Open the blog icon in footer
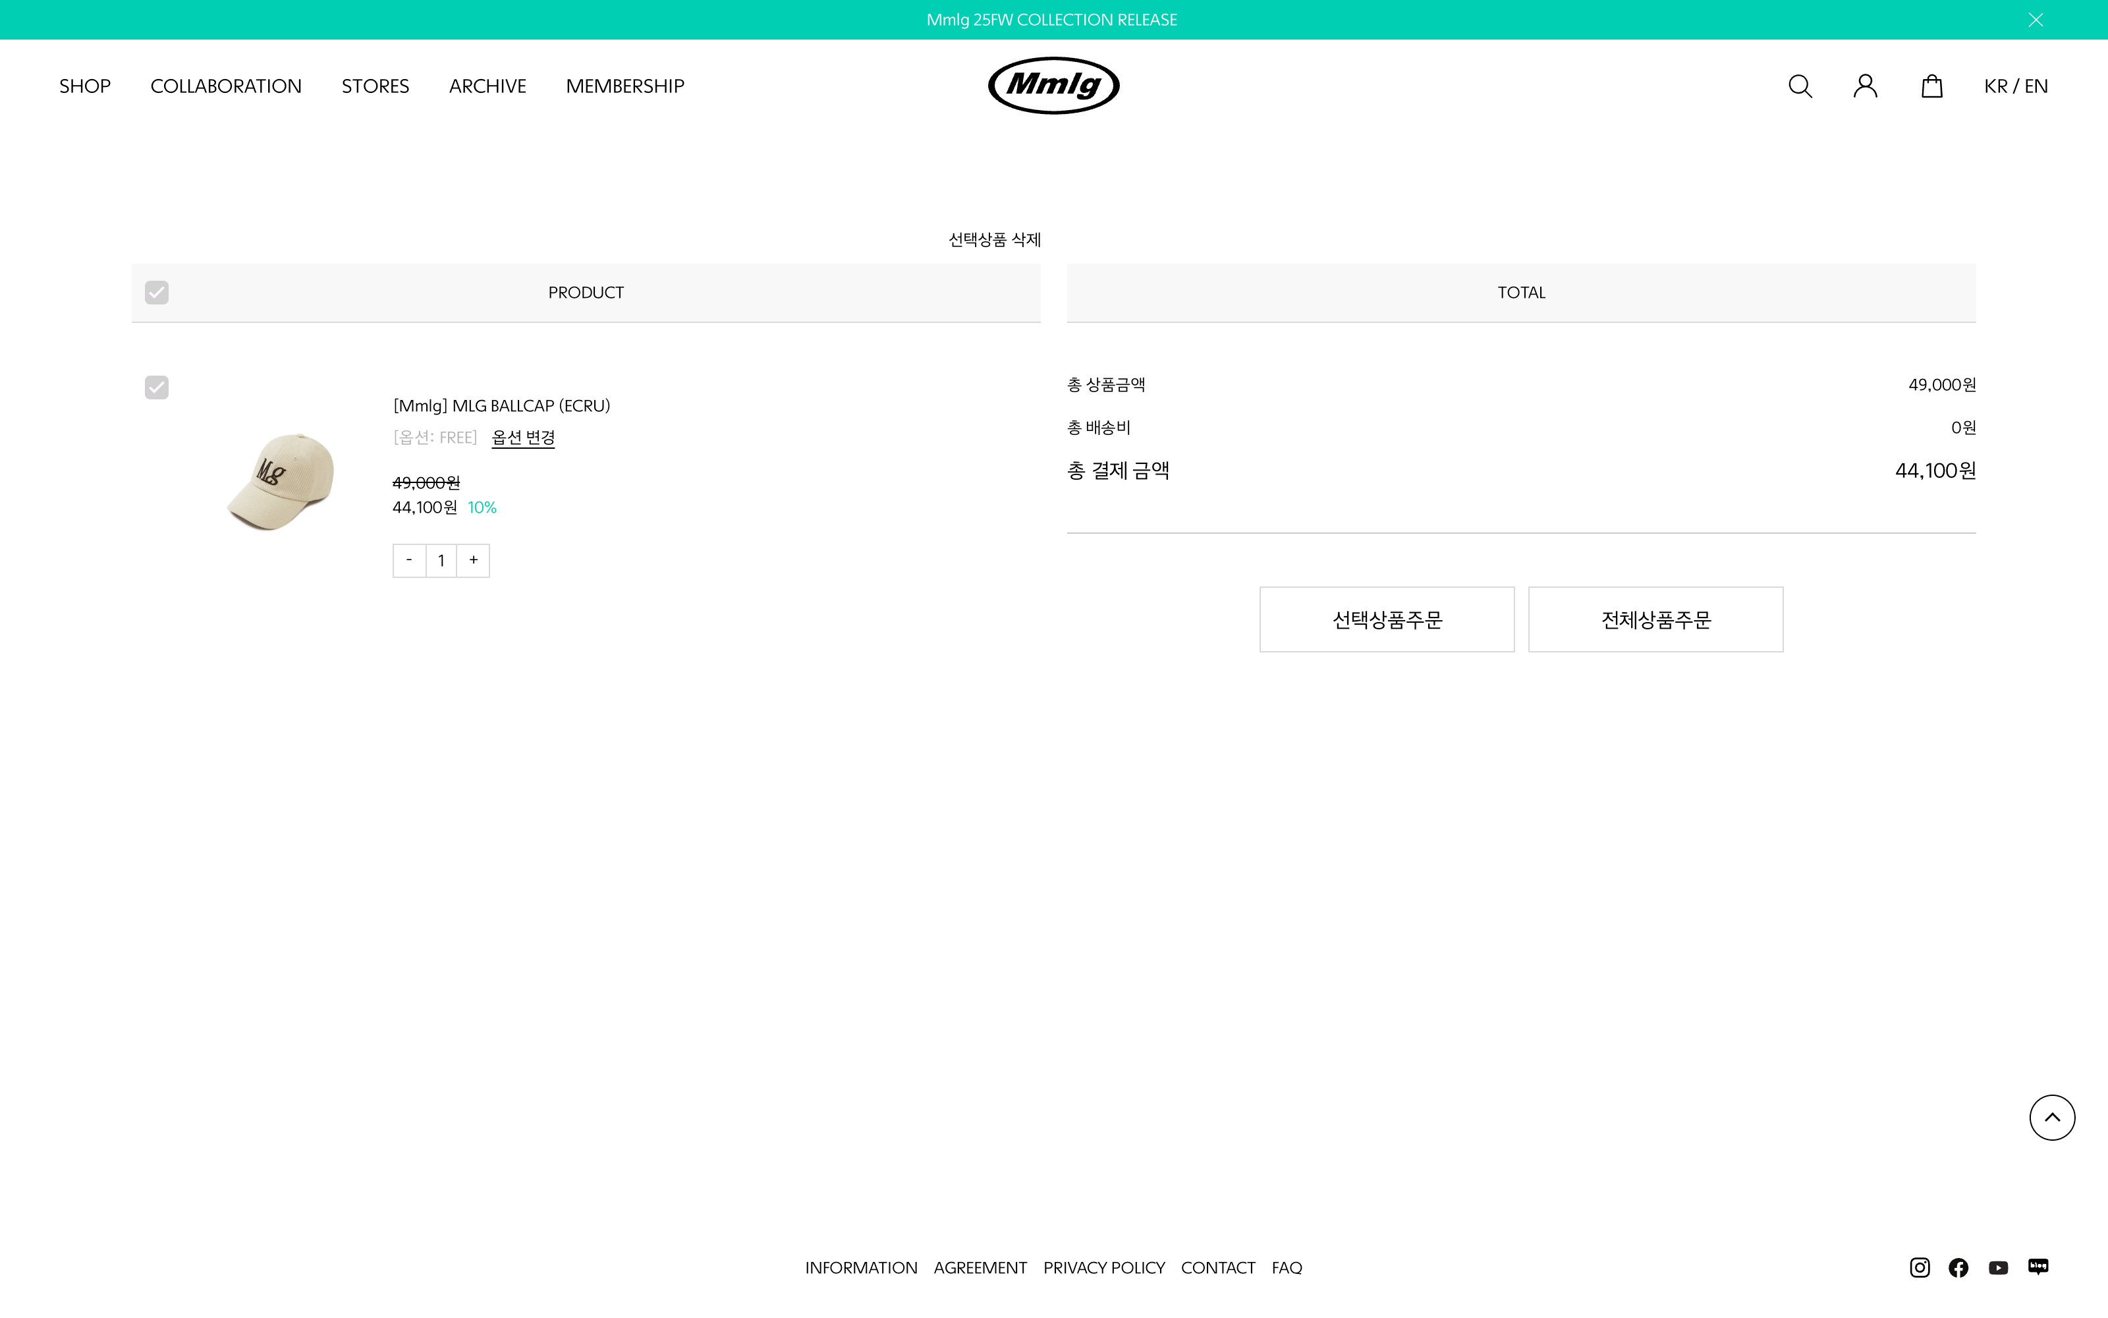Screen dimensions: 2108x1318 click(x=2038, y=1267)
